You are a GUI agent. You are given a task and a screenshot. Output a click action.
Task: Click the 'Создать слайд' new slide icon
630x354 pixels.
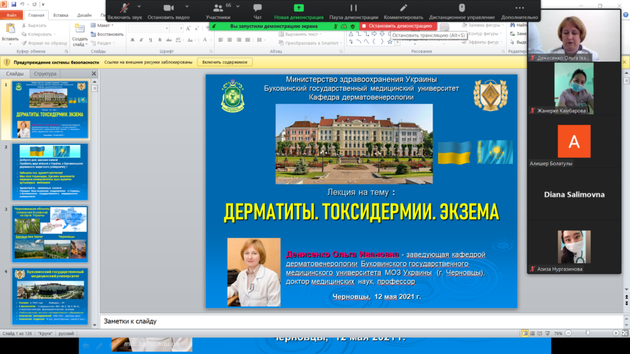pos(80,29)
